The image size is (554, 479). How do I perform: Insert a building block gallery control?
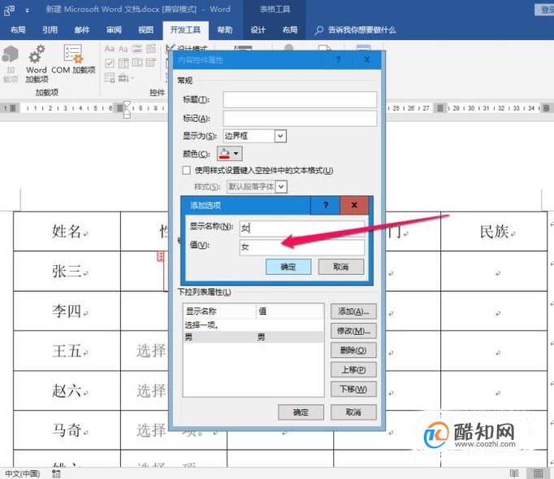151,49
